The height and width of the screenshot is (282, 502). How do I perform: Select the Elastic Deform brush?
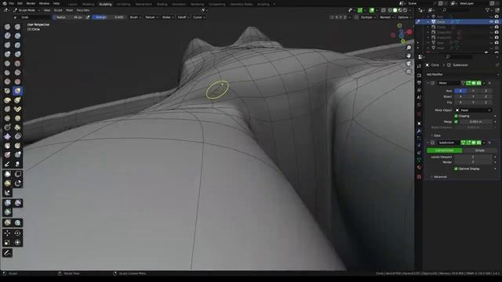(7, 100)
